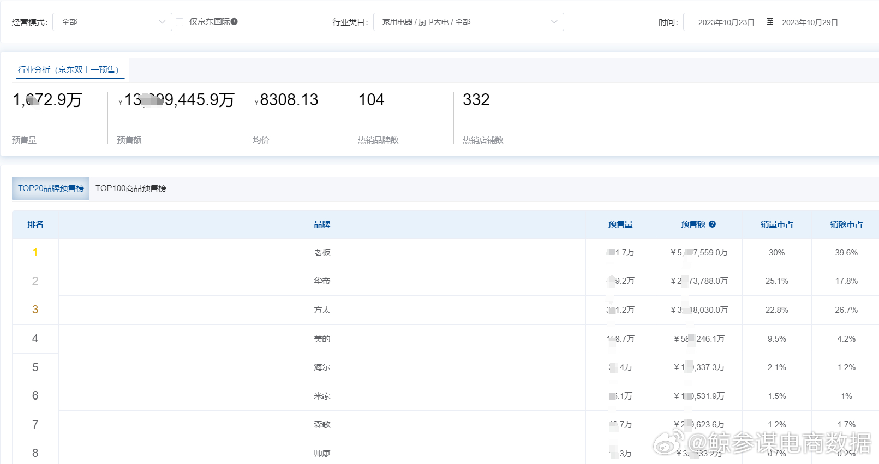Click the 预售量 column header

(x=620, y=224)
